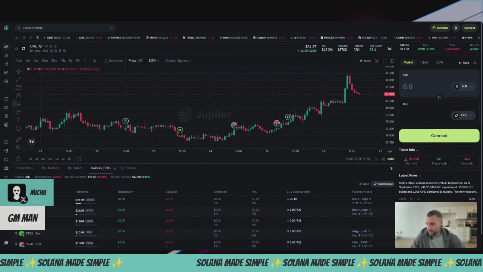Take a chart snapshot with camera icon

pyautogui.click(x=392, y=61)
